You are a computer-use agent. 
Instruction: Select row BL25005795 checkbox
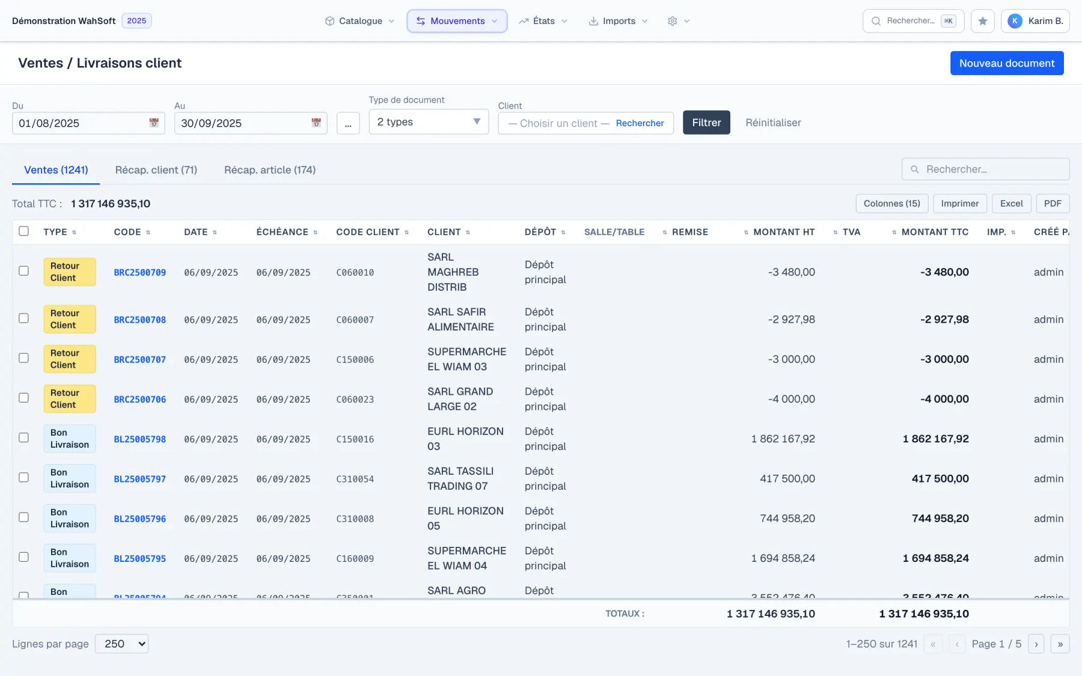(x=23, y=557)
